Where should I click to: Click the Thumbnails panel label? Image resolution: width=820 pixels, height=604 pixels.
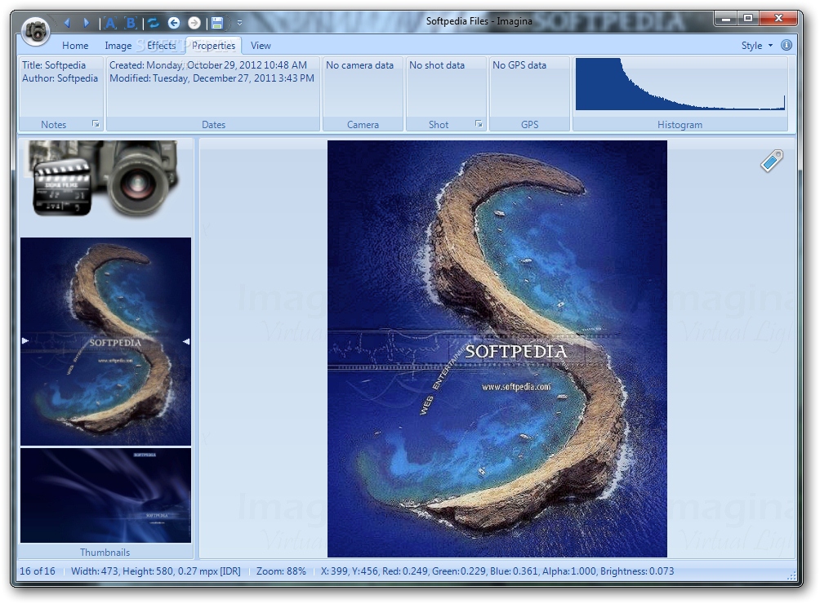pyautogui.click(x=105, y=553)
